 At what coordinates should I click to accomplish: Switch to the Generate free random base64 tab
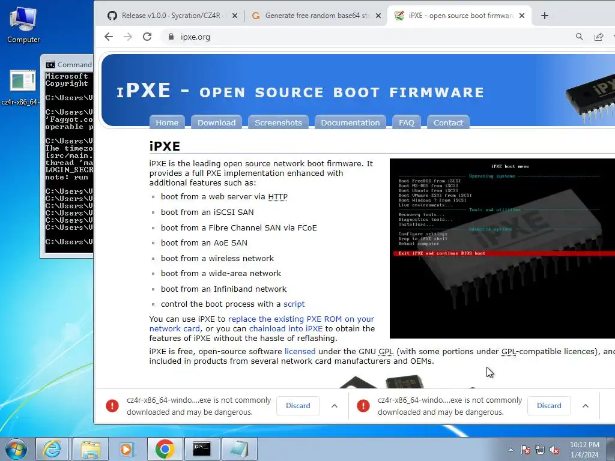(315, 16)
